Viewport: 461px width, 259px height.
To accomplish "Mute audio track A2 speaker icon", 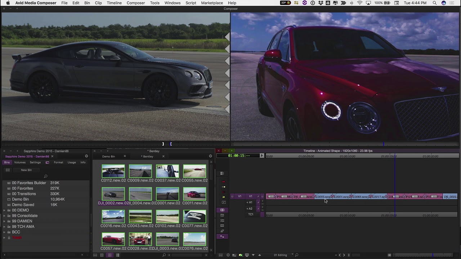I will pyautogui.click(x=247, y=209).
